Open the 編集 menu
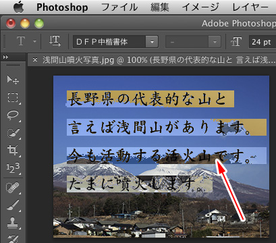276x243 pixels. [x=160, y=7]
